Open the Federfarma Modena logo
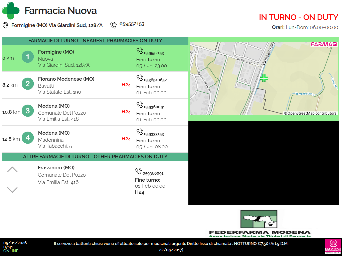Image resolution: width=342 pixels, height=256 pixels. point(260,223)
